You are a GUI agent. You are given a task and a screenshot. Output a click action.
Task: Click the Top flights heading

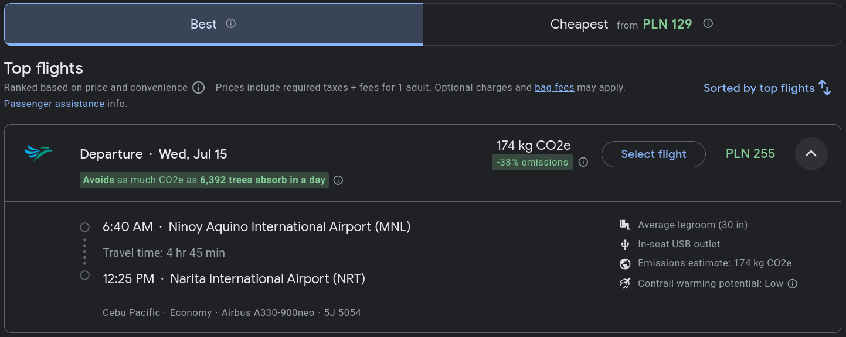click(x=43, y=68)
